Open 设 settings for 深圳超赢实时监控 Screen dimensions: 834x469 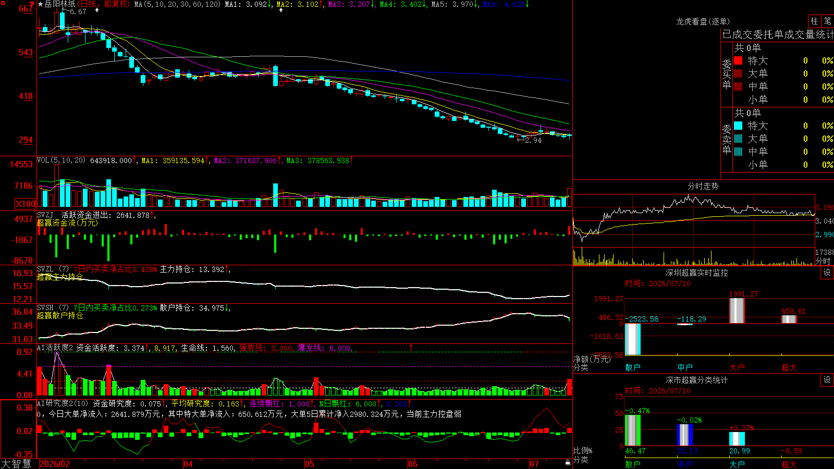pyautogui.click(x=827, y=273)
